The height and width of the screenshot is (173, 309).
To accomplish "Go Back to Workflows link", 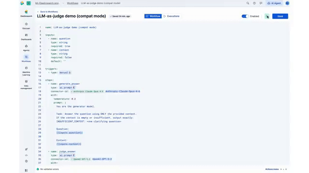I will click(x=47, y=12).
